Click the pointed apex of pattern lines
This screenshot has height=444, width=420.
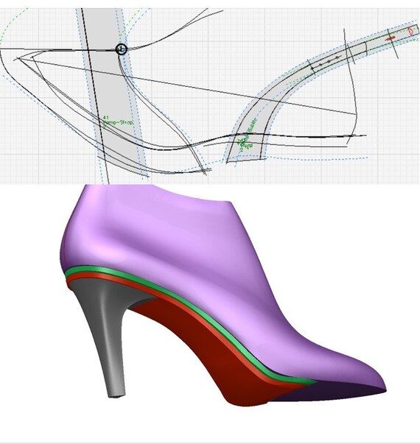point(18,59)
